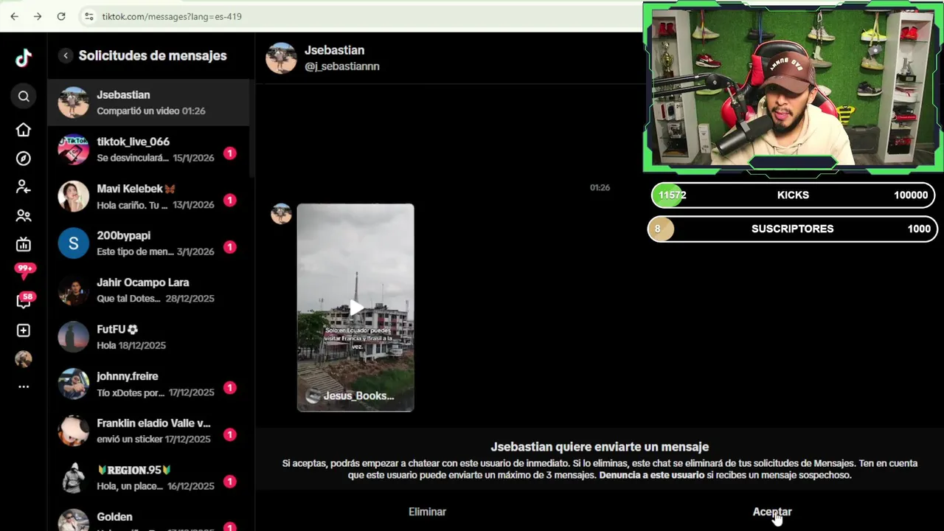Click browser forward arrow
This screenshot has height=531, width=944.
pyautogui.click(x=38, y=16)
